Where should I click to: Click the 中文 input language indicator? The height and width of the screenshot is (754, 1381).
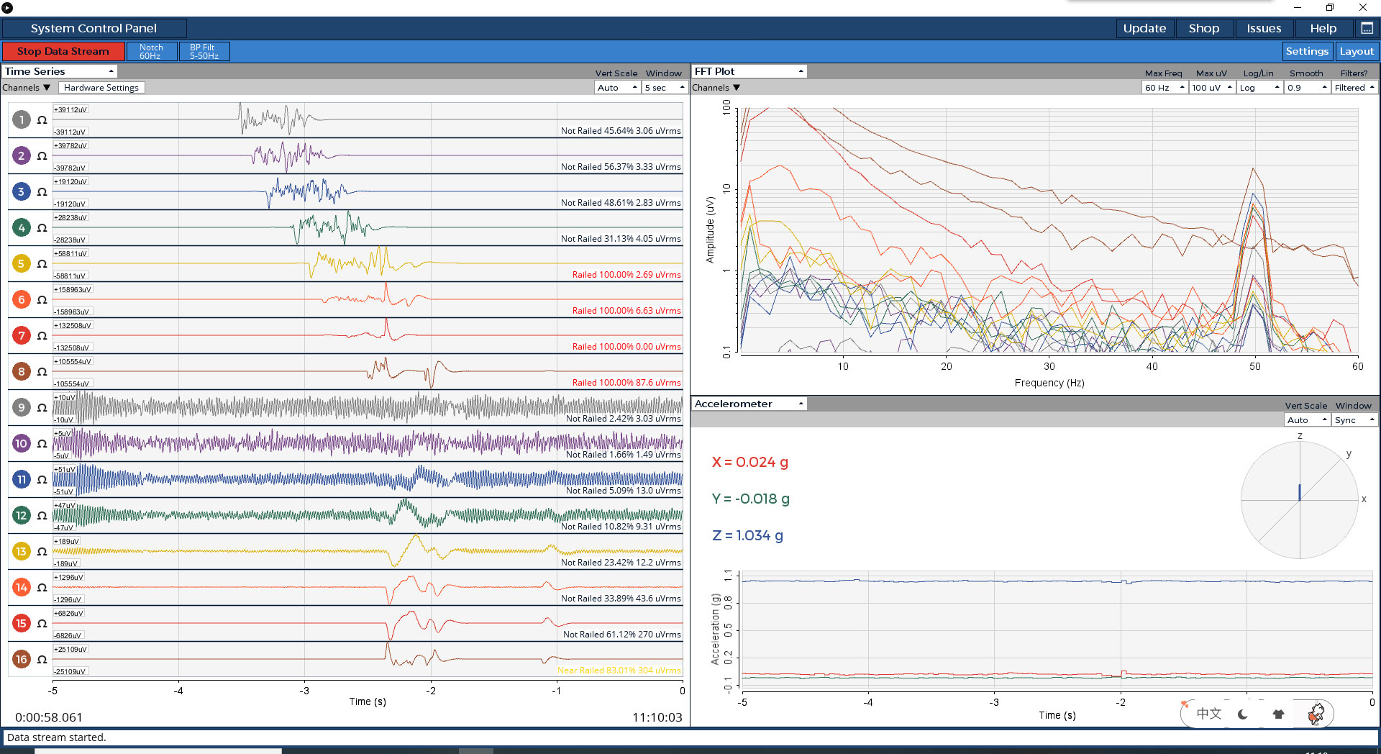click(x=1208, y=714)
